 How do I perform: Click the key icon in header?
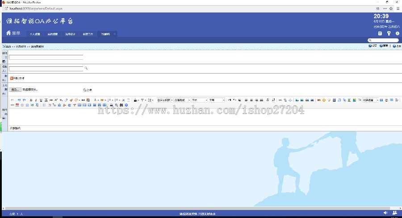point(389,33)
